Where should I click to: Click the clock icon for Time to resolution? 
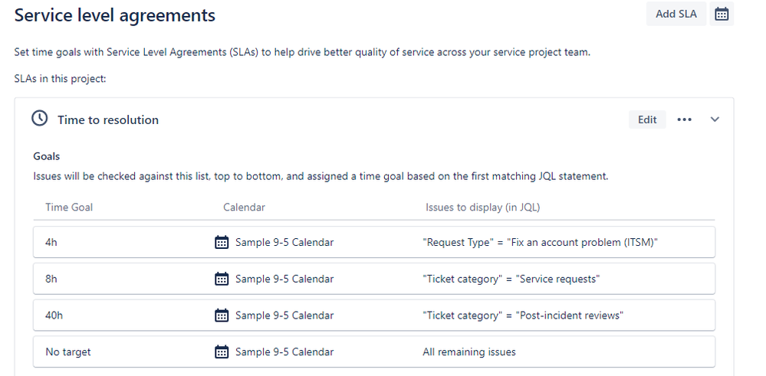(x=39, y=119)
